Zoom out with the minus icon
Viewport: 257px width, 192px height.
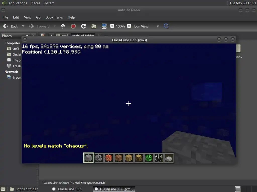click(112, 26)
